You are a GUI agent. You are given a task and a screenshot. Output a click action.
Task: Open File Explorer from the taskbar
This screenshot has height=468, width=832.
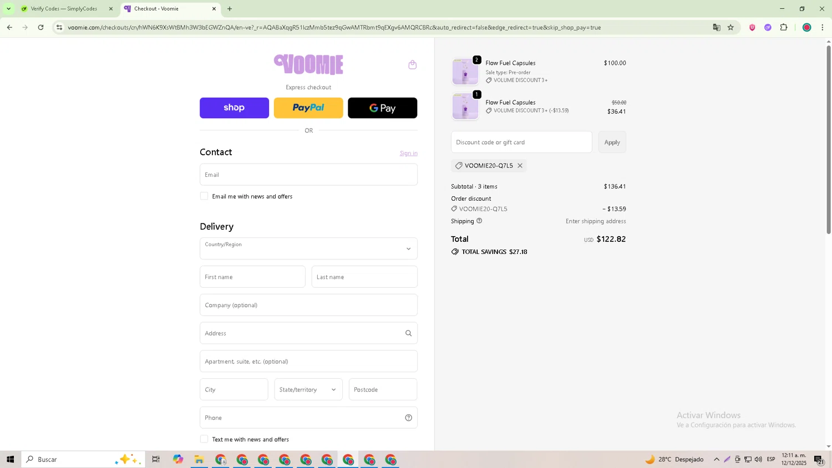(x=199, y=459)
